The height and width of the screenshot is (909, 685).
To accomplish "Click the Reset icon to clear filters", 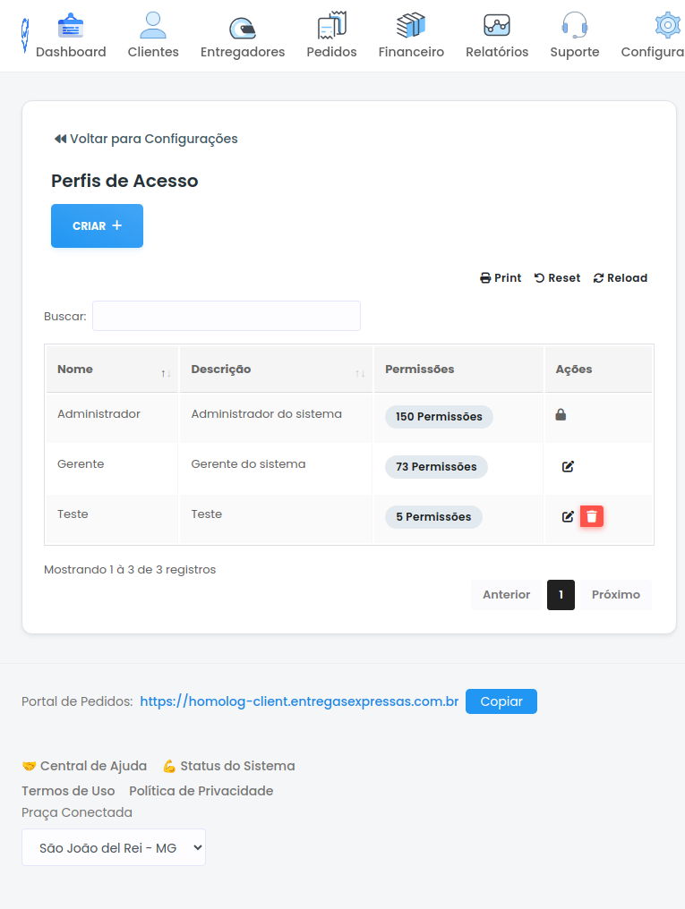I will (537, 277).
